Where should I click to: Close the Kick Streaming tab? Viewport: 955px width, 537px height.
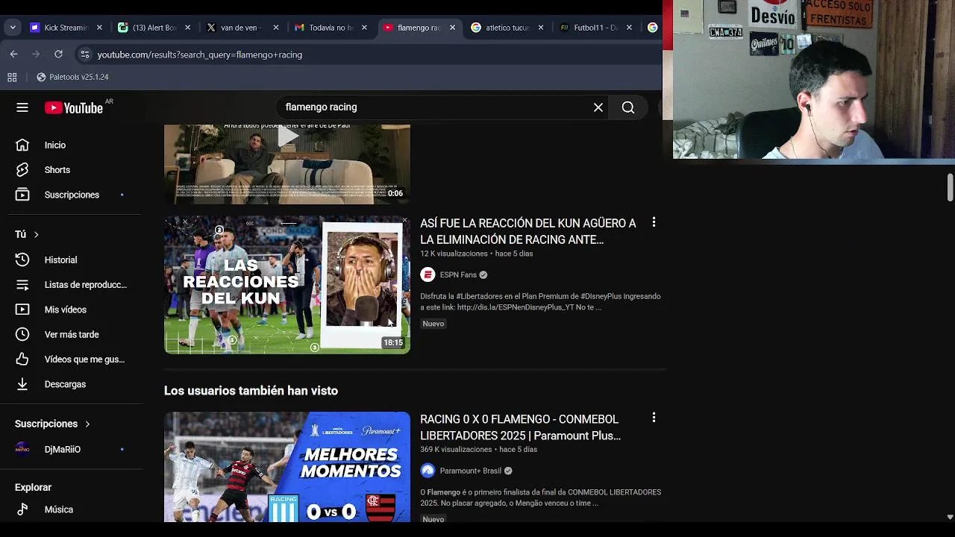pos(99,28)
